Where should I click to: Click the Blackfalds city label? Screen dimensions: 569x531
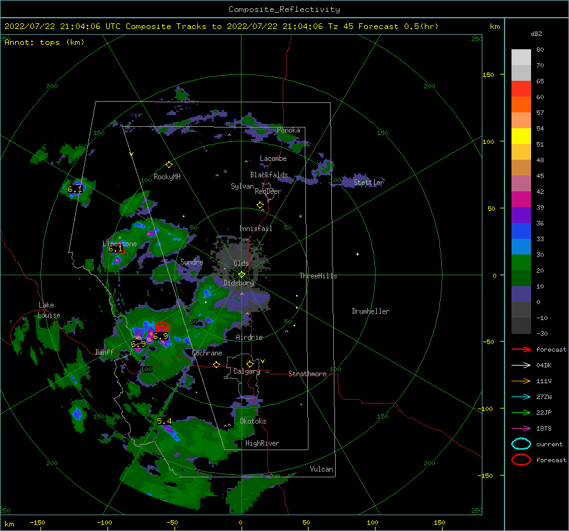269,175
